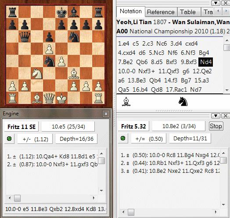Select move 10.0-0 in notation
Screen dimensions: 230x218
tap(127, 71)
